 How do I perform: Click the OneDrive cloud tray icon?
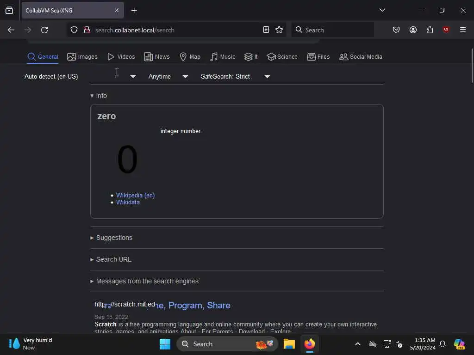pos(373,344)
